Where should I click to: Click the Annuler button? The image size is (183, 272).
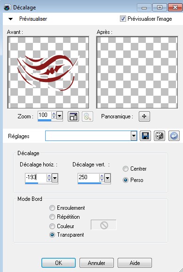pos(96,263)
